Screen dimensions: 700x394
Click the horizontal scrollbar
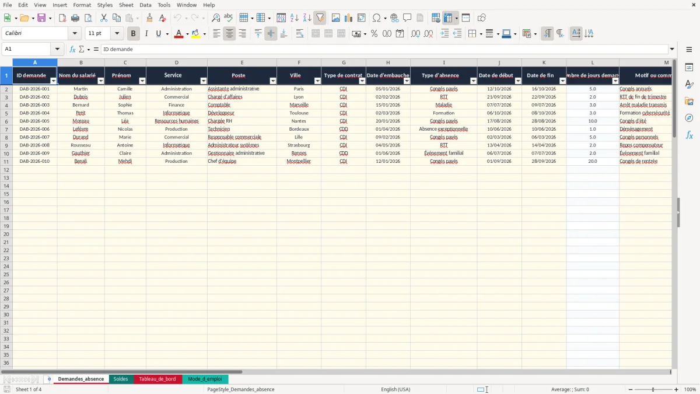point(121,371)
